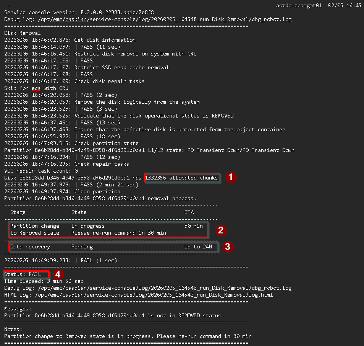This screenshot has width=364, height=346.
Task: Click the 'PASS (3 sec)' result
Action: tap(99, 109)
